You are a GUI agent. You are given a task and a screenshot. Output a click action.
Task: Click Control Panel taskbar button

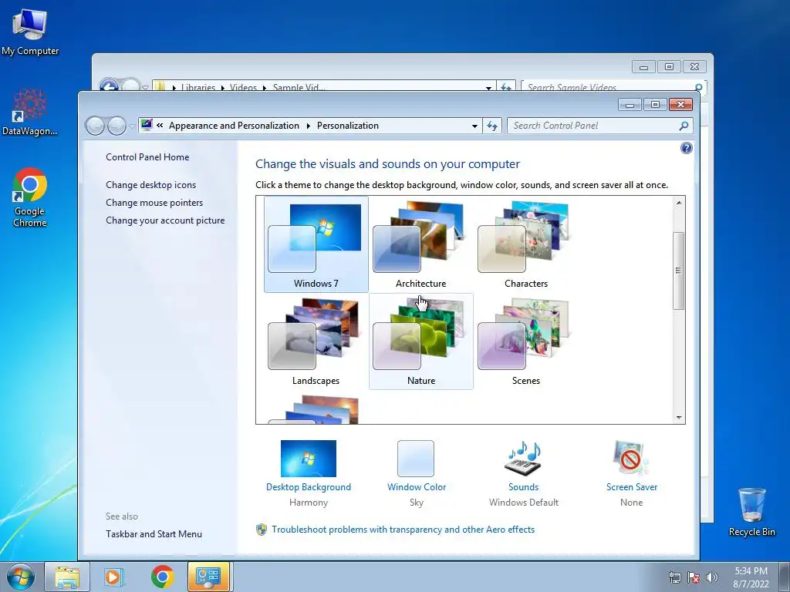(208, 577)
